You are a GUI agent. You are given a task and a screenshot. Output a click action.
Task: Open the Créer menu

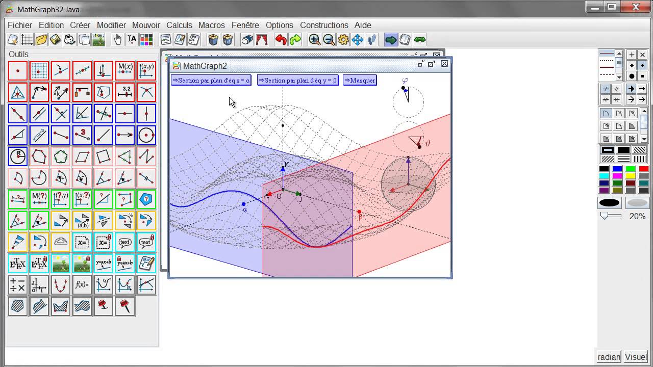click(x=80, y=25)
